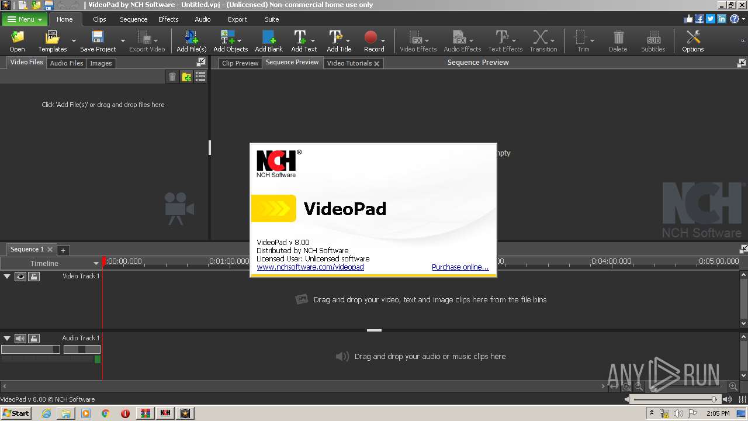Share on Twitter via toolbar icon

pos(711,19)
